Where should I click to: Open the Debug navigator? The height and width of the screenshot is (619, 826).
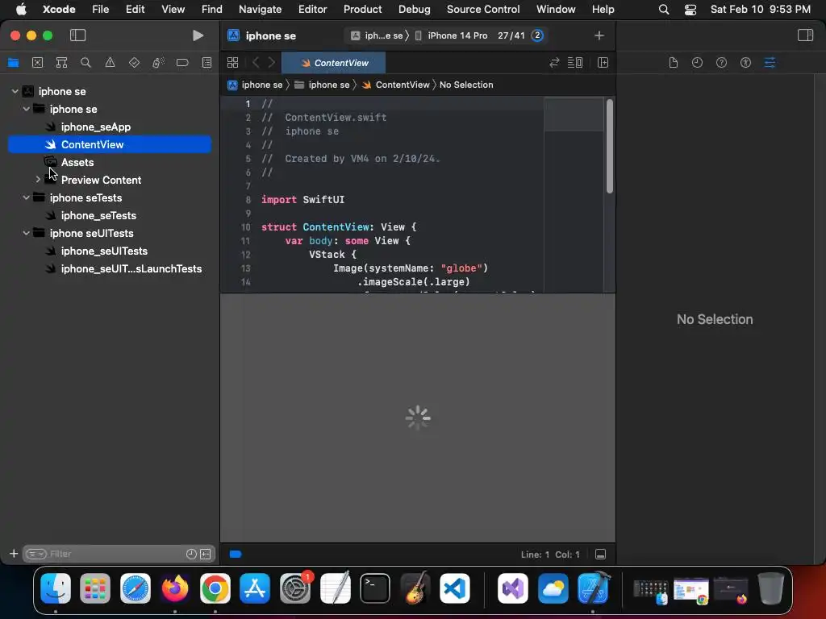point(158,63)
